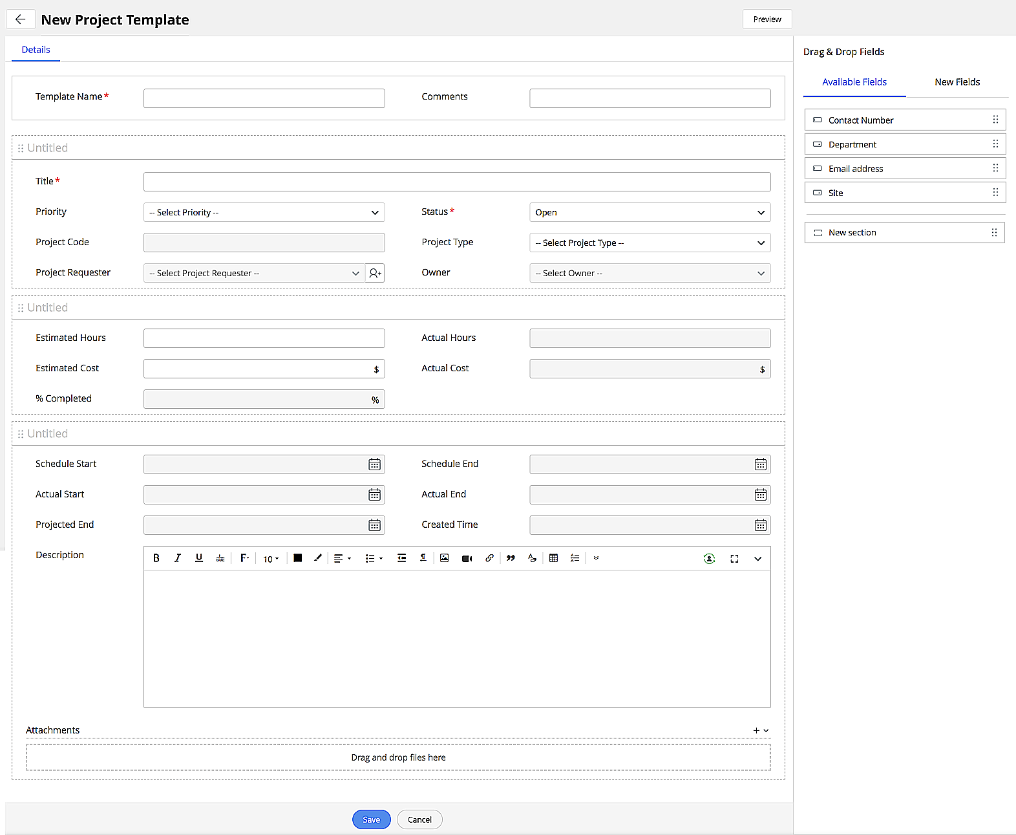The width and height of the screenshot is (1016, 835).
Task: Insert a table in the Description editor
Action: point(553,558)
